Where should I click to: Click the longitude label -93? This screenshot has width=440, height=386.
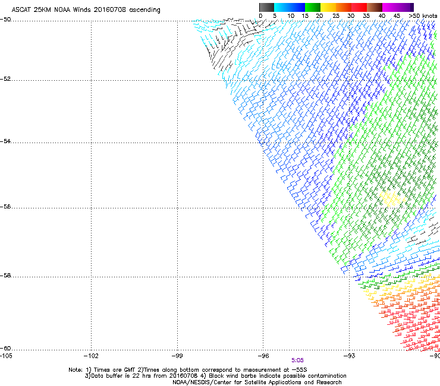tap(350, 356)
